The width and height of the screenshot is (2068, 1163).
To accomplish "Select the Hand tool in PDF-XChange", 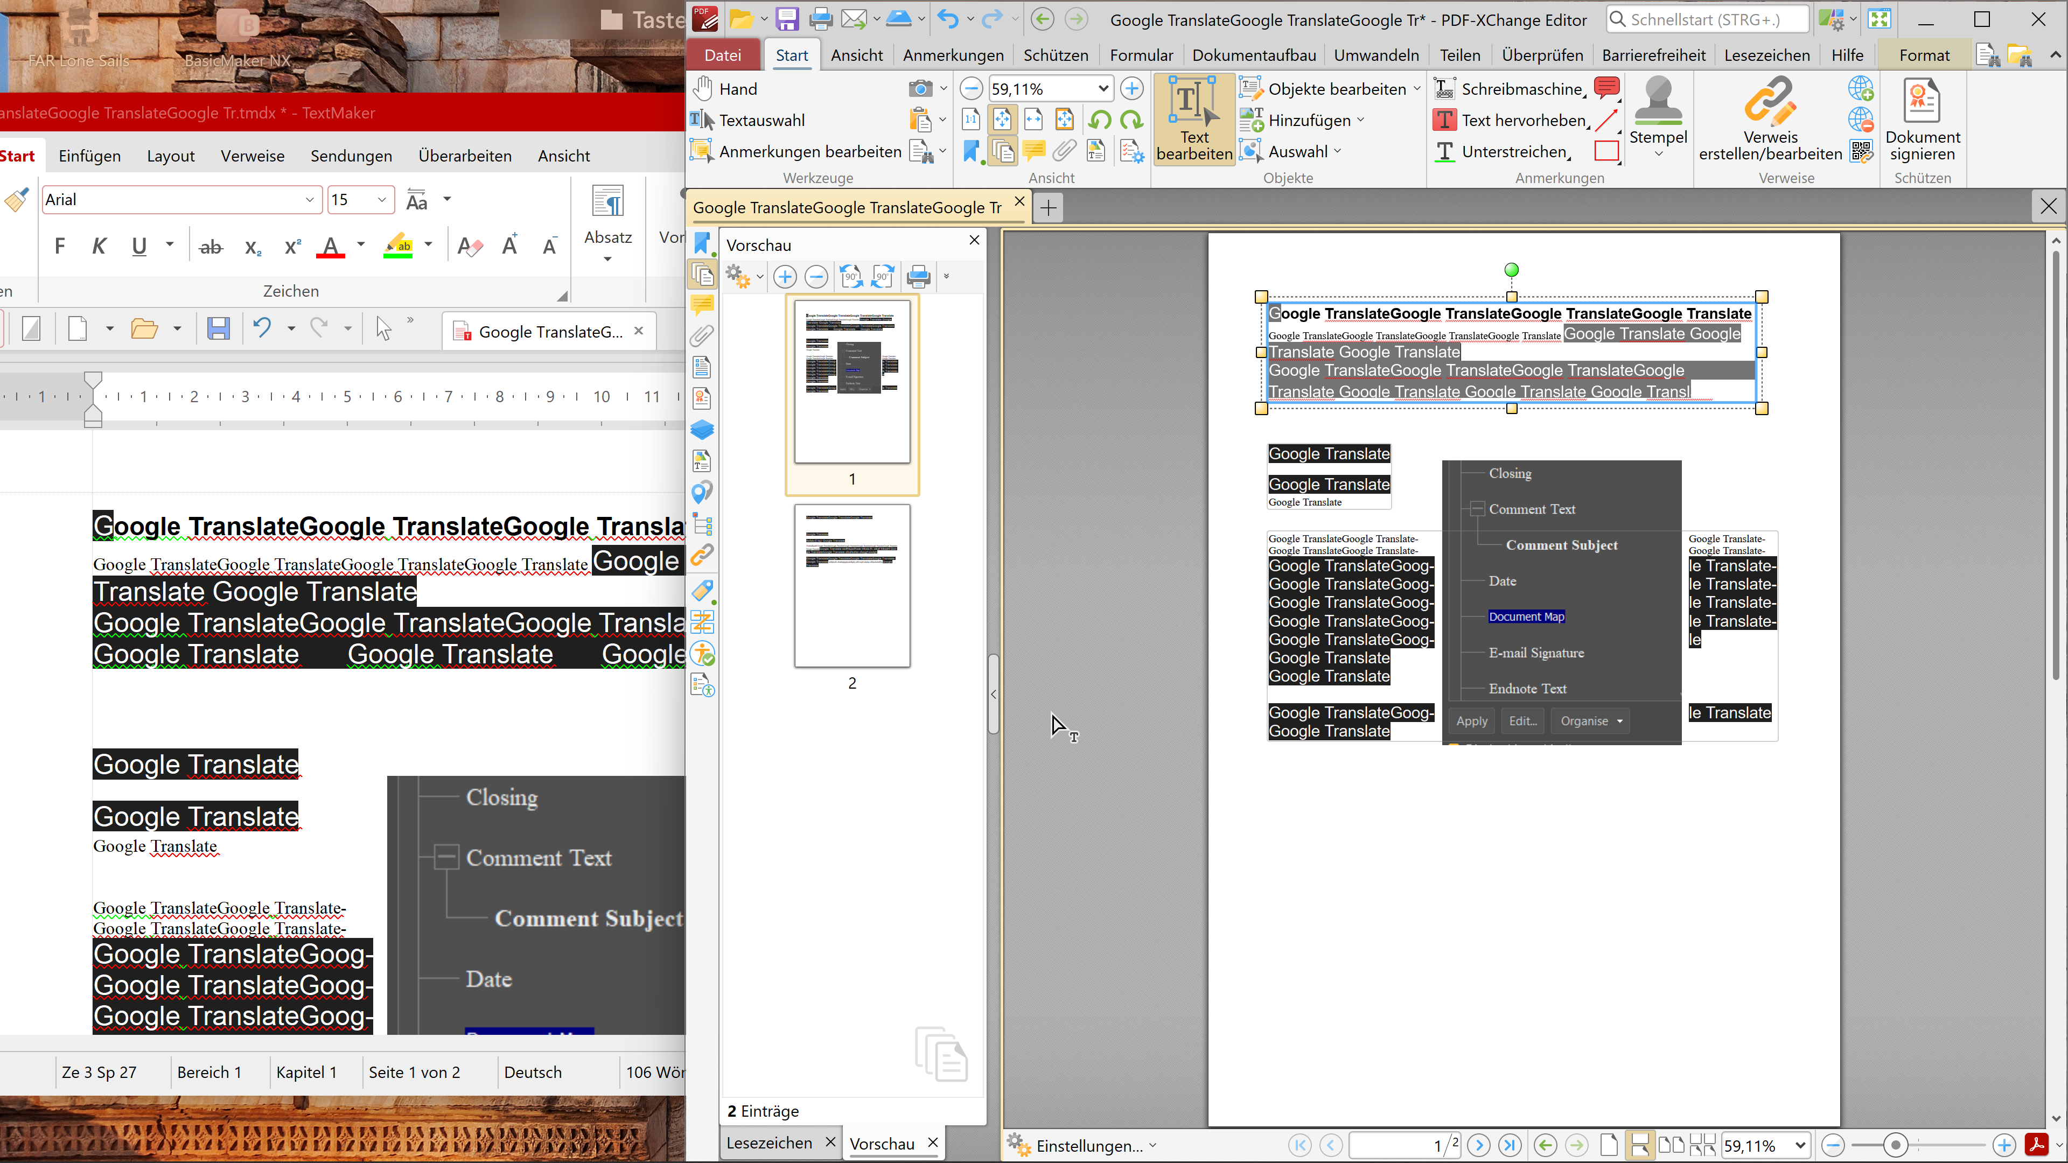I will [x=726, y=89].
